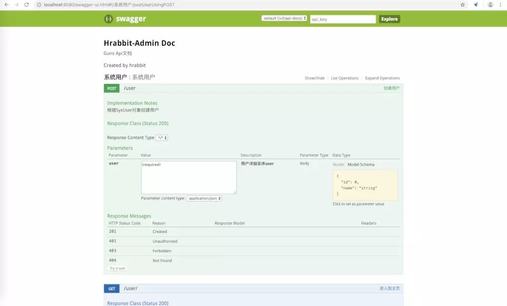
Task: Click the 'Forbidden' reason text
Action: click(x=162, y=251)
